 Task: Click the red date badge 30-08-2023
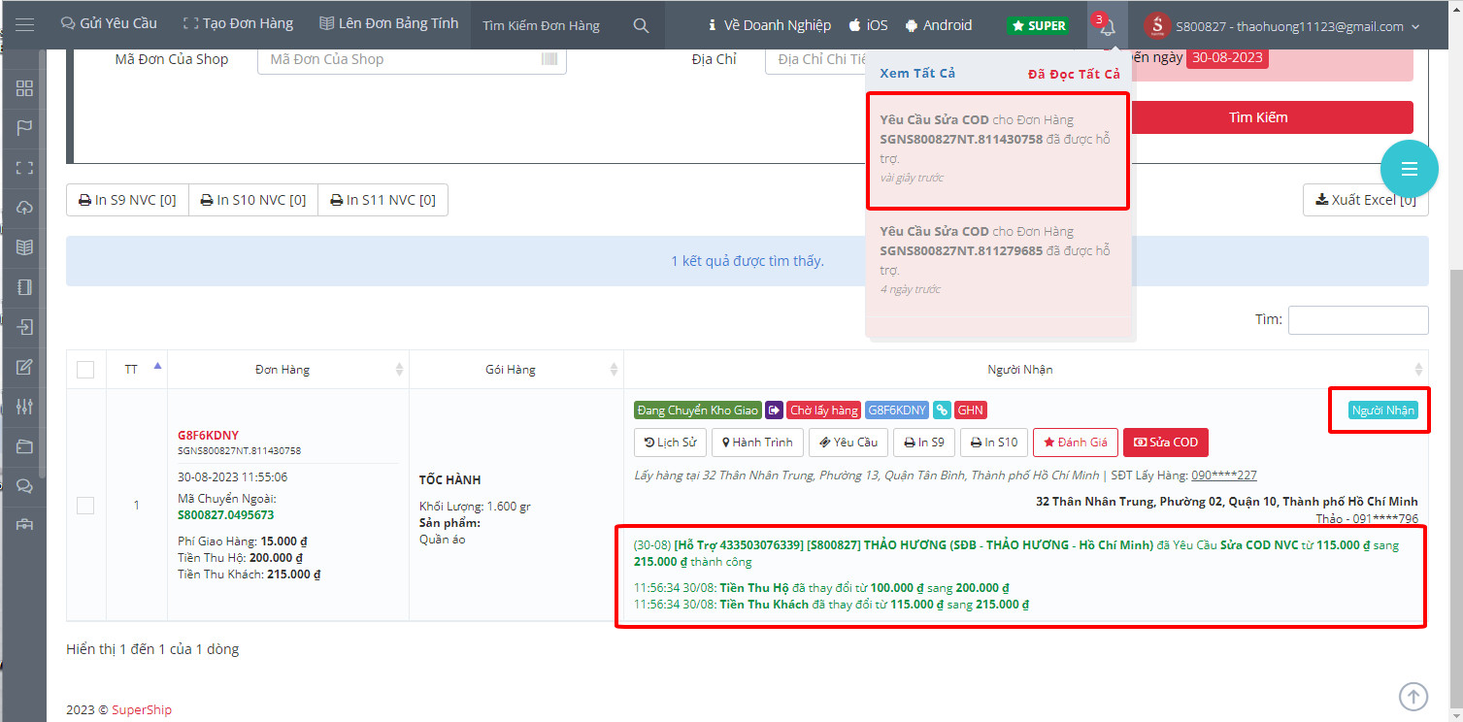coord(1227,57)
